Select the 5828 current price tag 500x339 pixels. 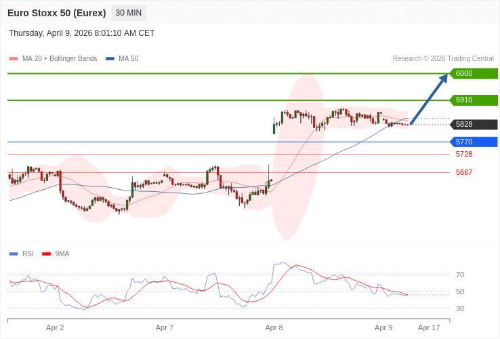[x=474, y=125]
